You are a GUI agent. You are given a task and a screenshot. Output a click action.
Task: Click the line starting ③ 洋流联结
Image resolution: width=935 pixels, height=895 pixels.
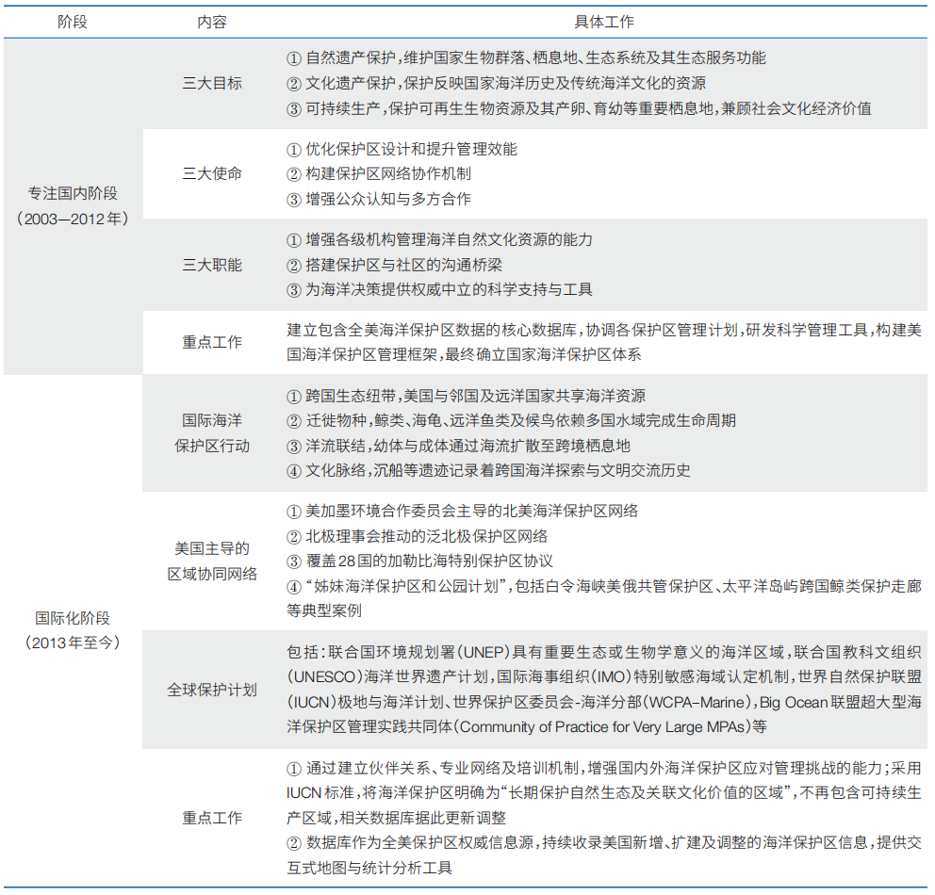(459, 447)
